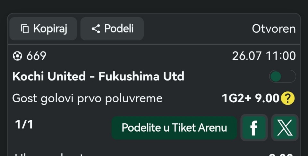Click the 1G2+ selection label
308x156 pixels.
click(237, 98)
